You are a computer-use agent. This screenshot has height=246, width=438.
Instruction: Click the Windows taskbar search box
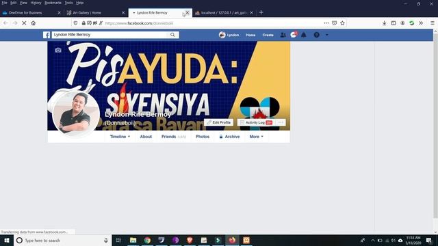pos(62,240)
